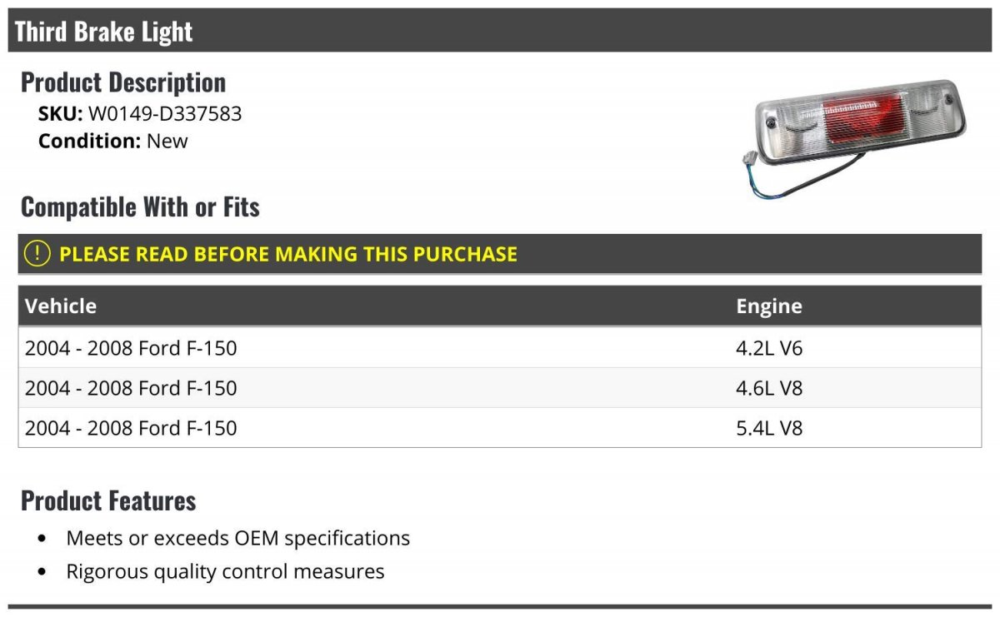Click the 4.2L V6 engine cell
The width and height of the screenshot is (1000, 617).
click(x=769, y=348)
